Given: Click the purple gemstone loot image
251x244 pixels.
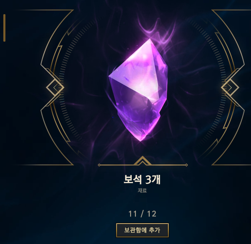Looking at the screenshot, I should (x=138, y=90).
